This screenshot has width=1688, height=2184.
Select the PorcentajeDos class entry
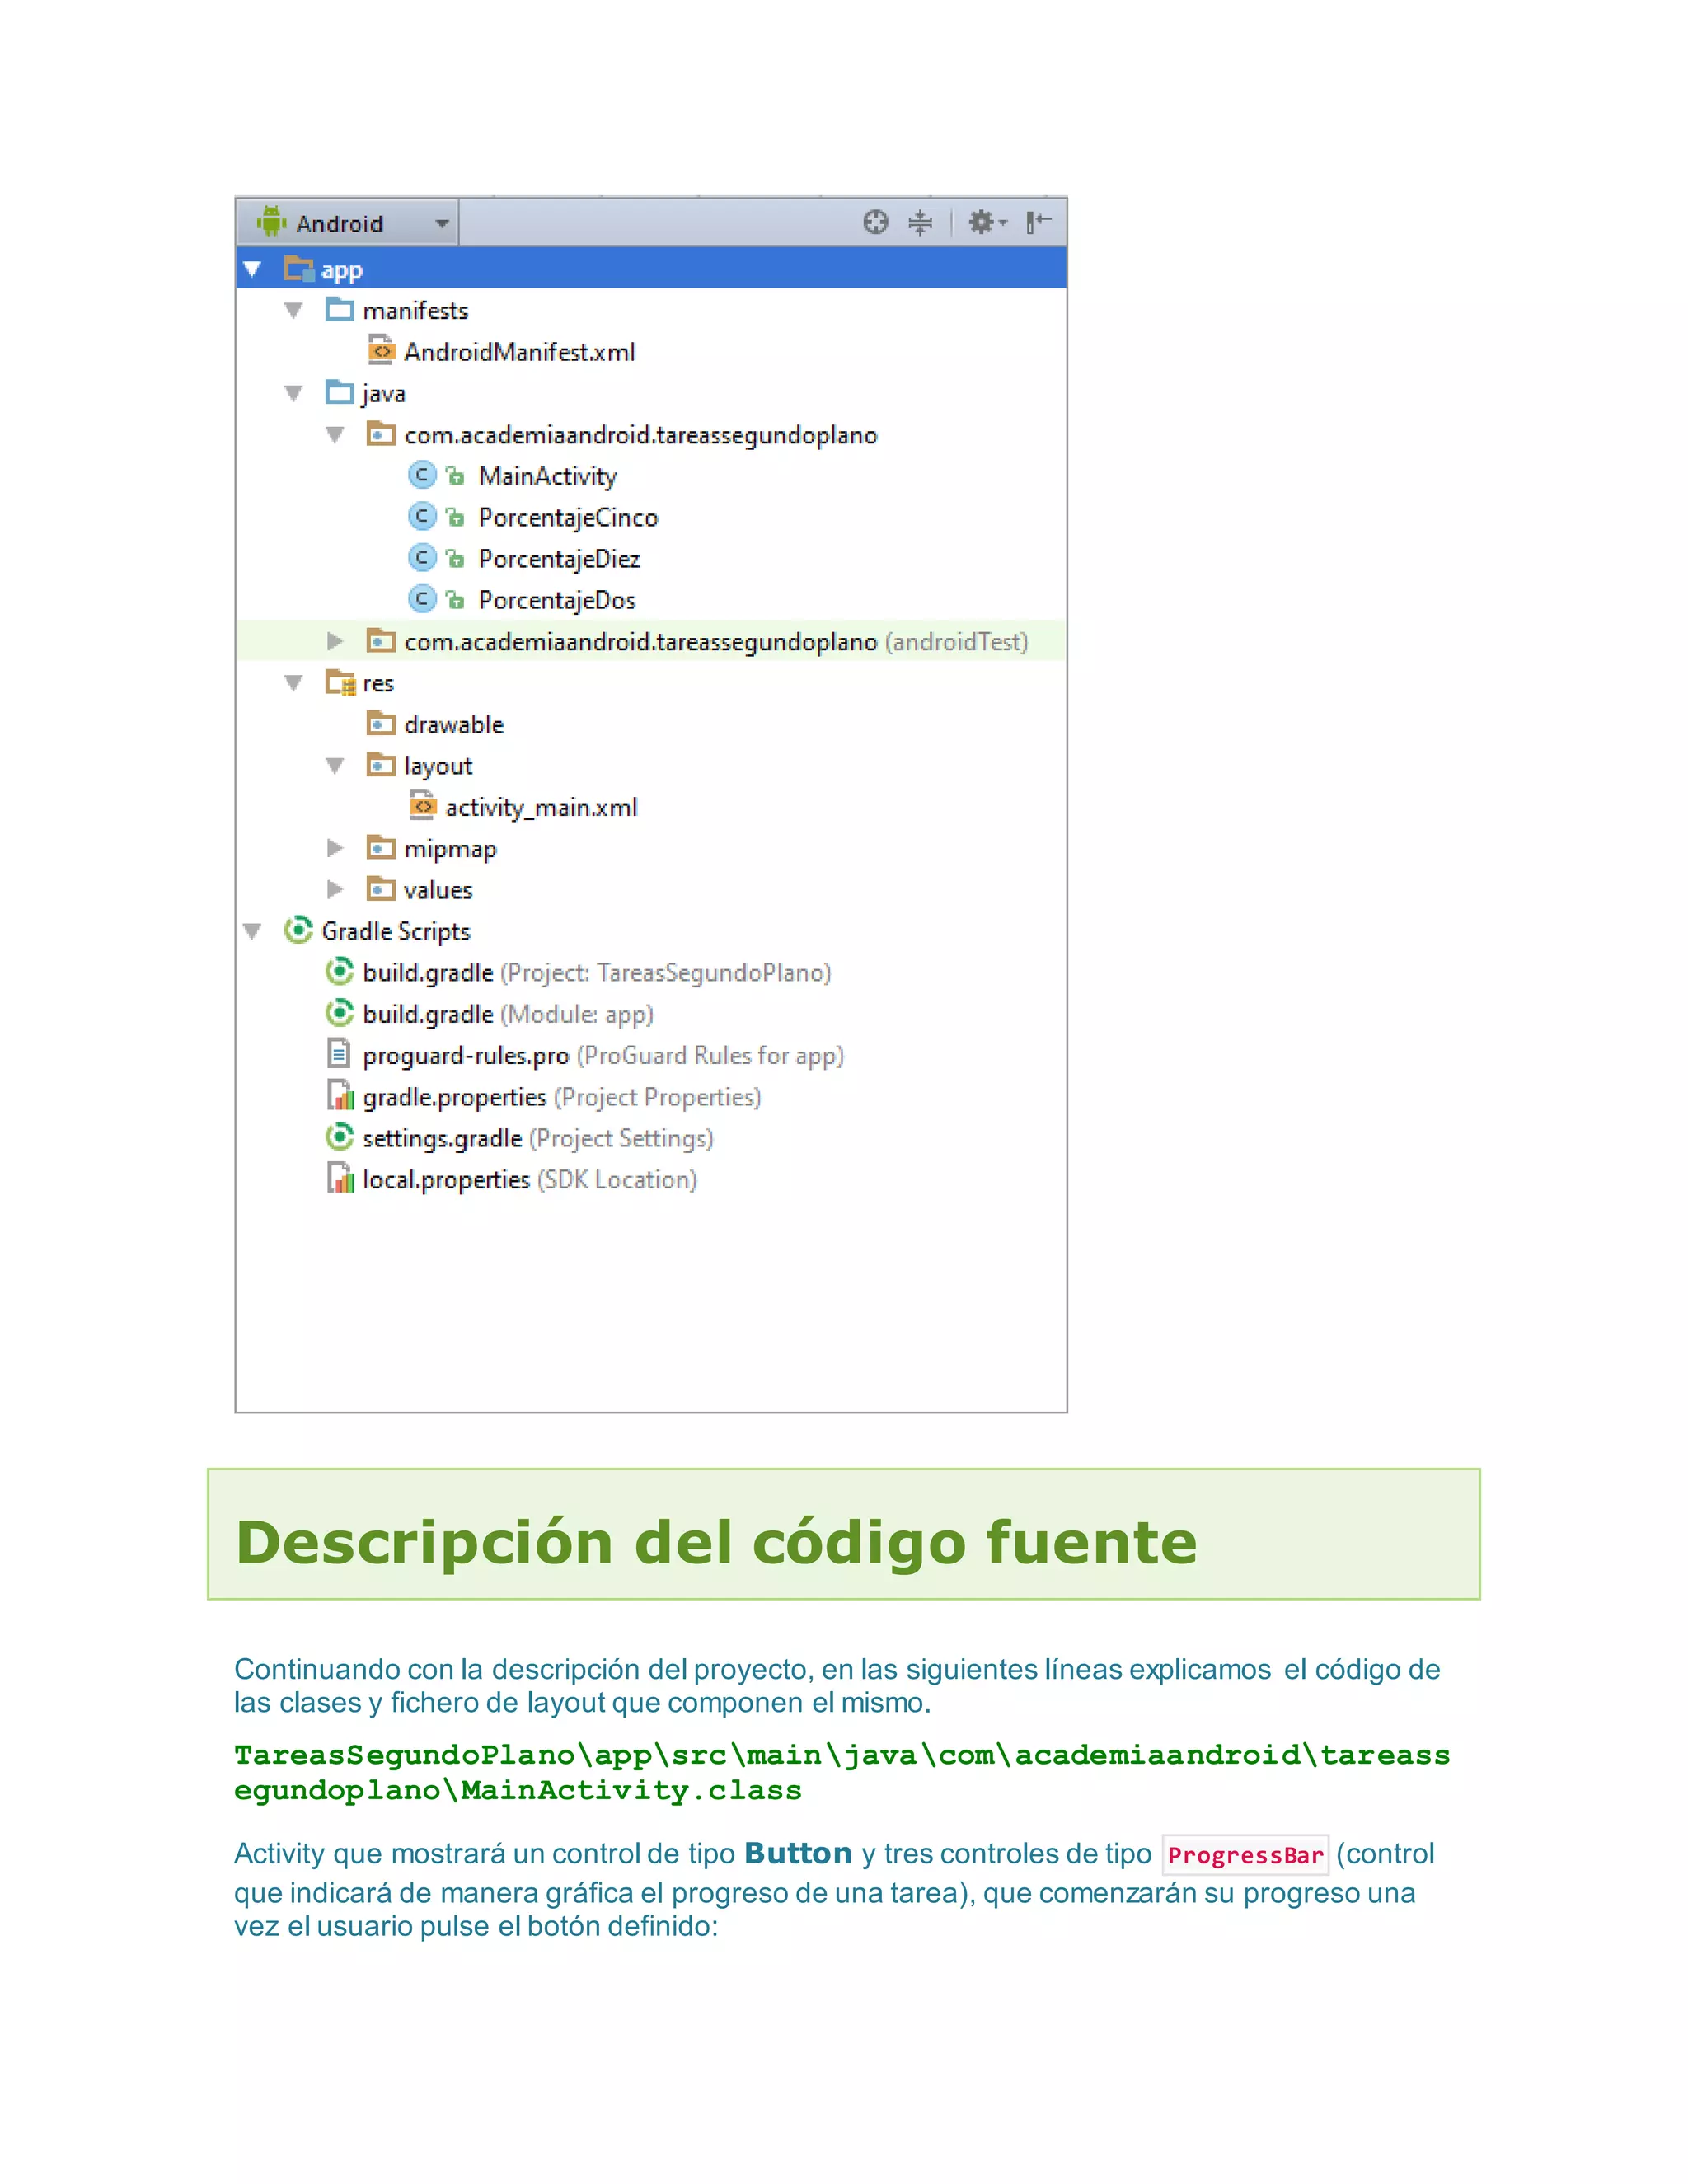[557, 600]
